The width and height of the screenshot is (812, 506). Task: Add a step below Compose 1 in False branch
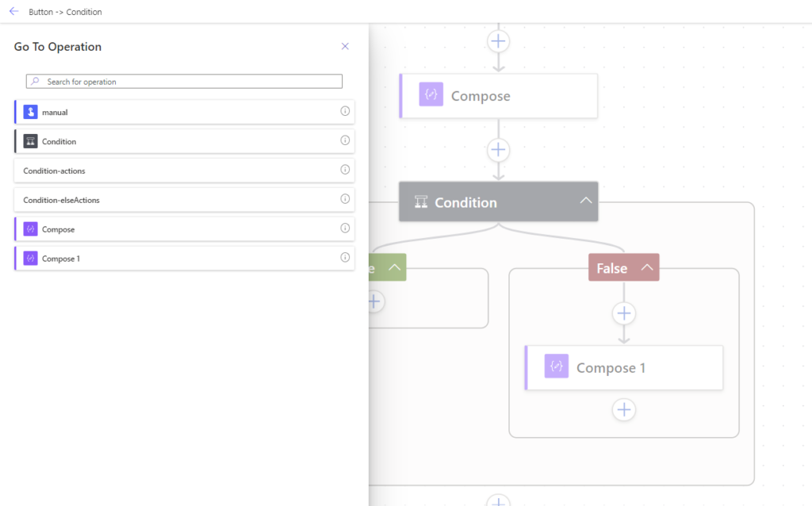624,410
